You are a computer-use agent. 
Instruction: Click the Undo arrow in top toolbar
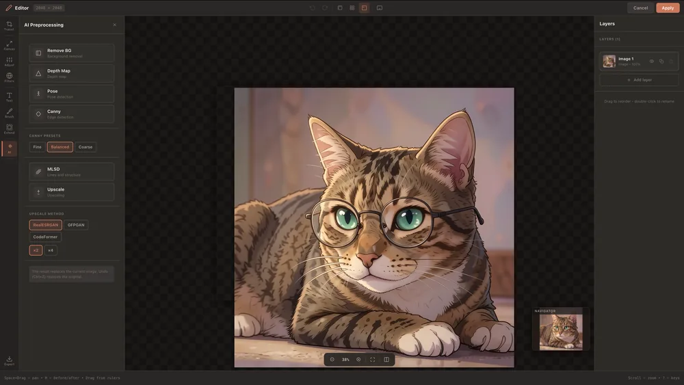coord(313,8)
